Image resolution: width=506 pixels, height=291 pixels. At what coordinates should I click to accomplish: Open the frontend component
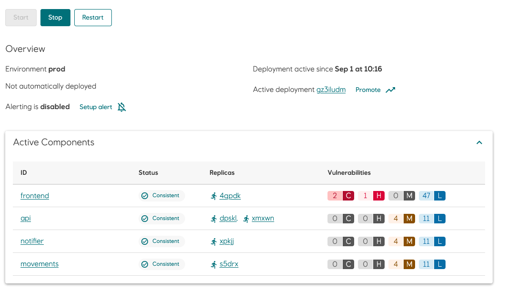pyautogui.click(x=34, y=195)
